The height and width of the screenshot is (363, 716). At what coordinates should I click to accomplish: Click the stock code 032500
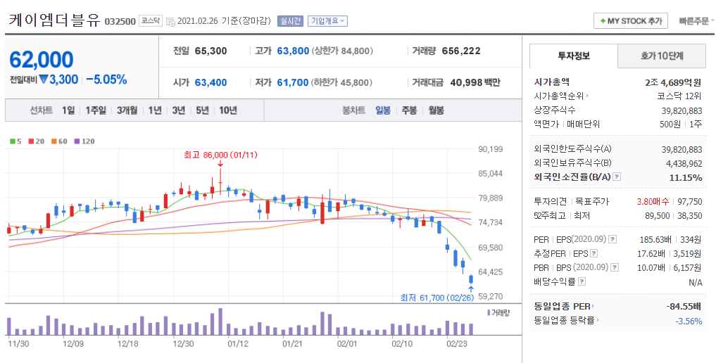120,21
